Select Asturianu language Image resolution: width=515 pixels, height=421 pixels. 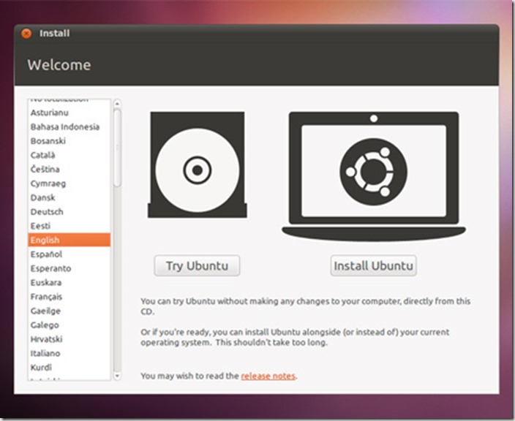coord(69,113)
